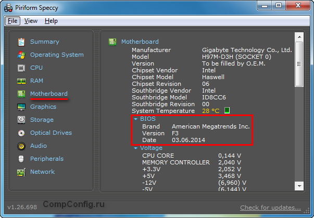
Task: Click the CPU chip icon
Action: coord(21,68)
